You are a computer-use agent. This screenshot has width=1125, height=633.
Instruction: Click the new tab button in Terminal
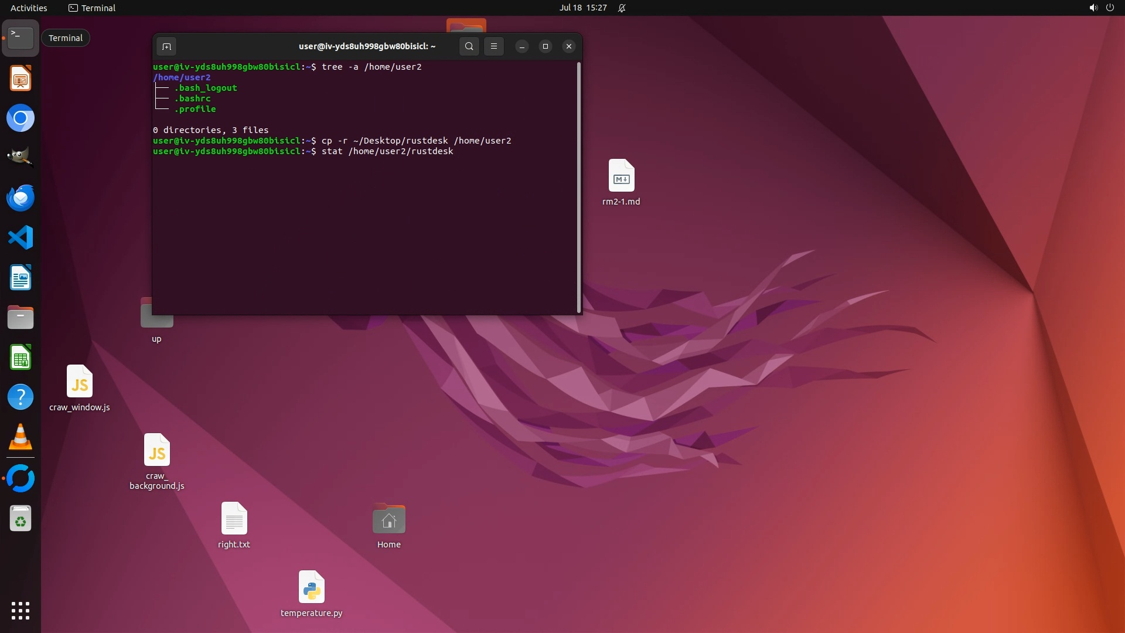166,46
